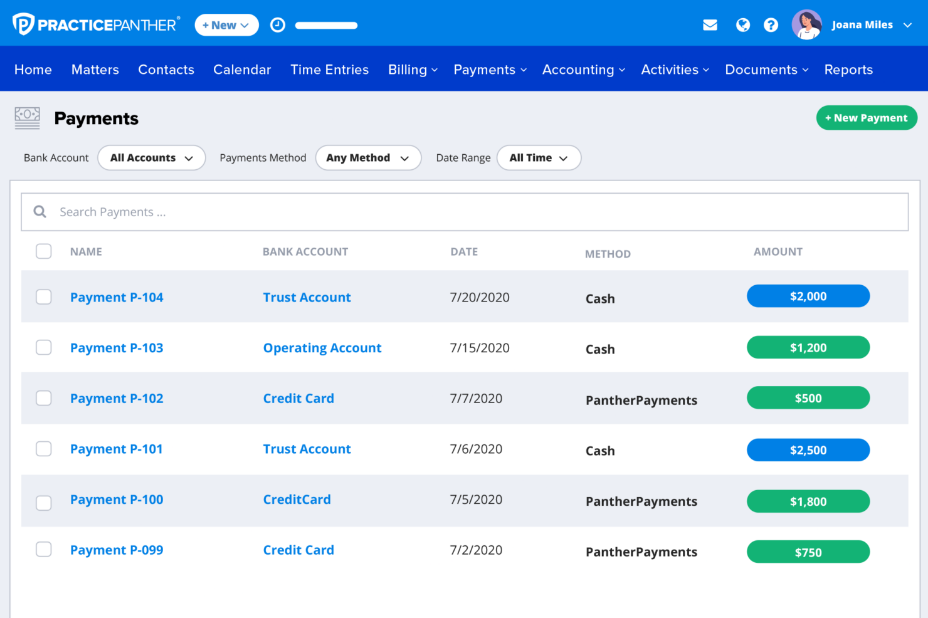Screen dimensions: 928x618
Task: Open the help question mark icon
Action: coord(771,25)
